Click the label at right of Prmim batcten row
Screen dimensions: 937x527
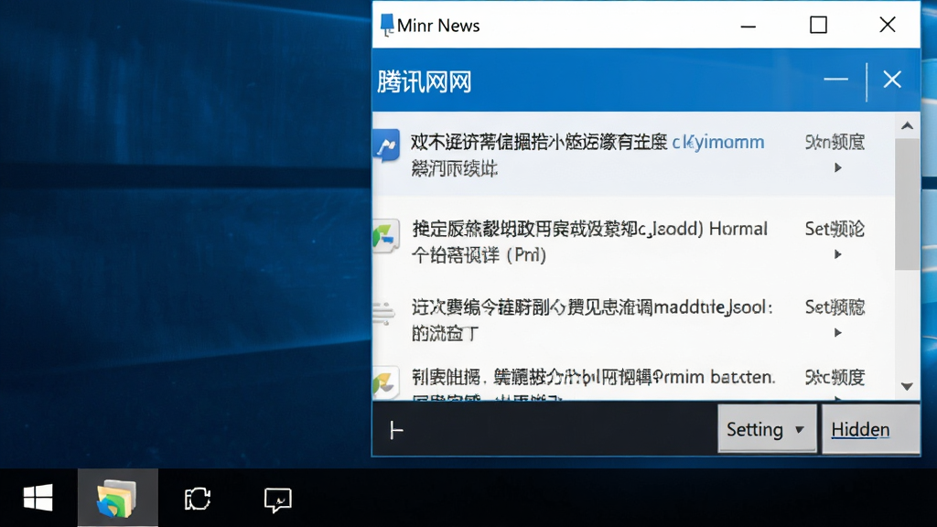(835, 377)
